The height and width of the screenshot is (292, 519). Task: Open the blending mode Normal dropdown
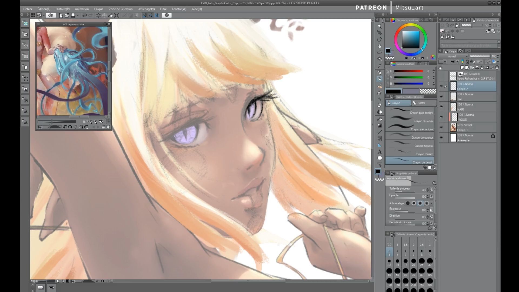pos(453,56)
